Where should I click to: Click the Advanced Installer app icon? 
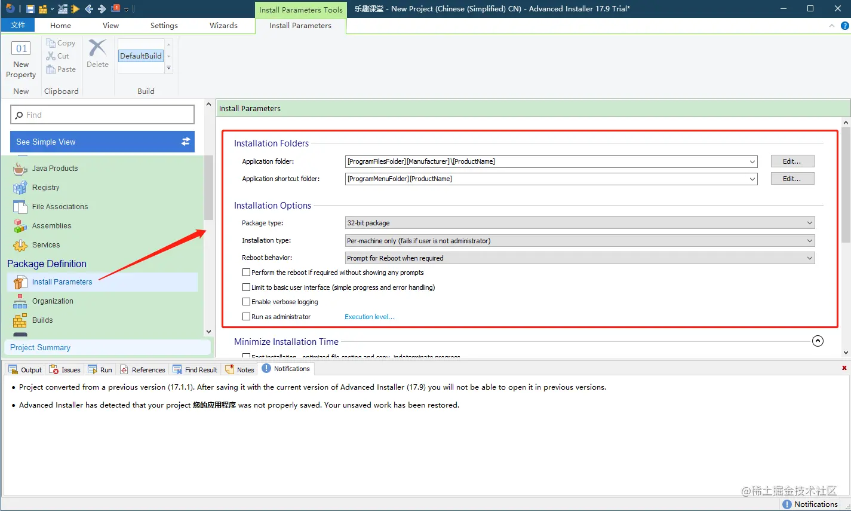pos(10,8)
